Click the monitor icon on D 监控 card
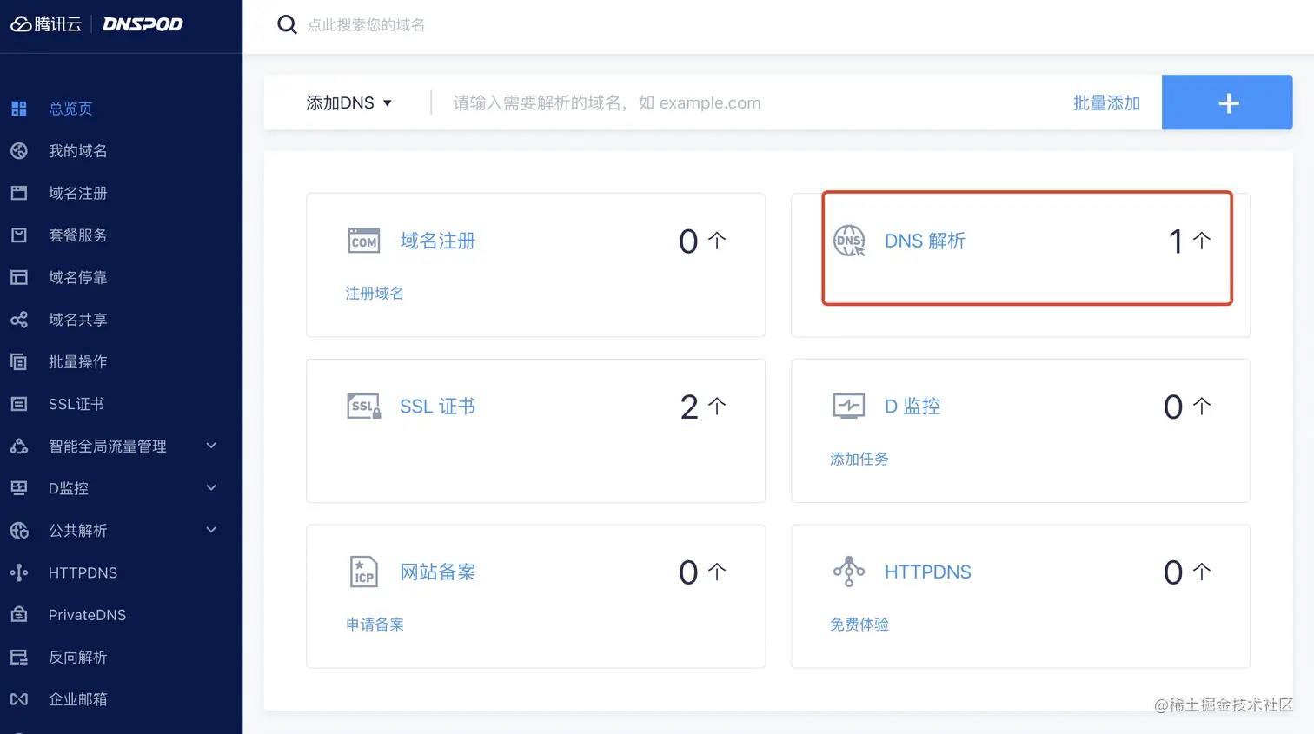The height and width of the screenshot is (734, 1314). [x=848, y=406]
